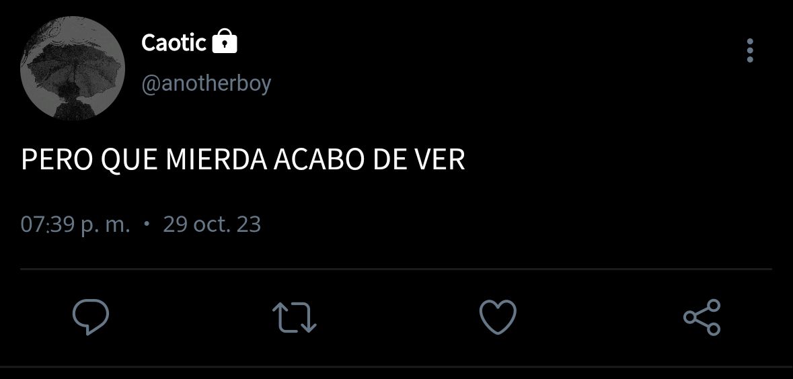Click the 07:39 p. m. timestamp

point(75,224)
